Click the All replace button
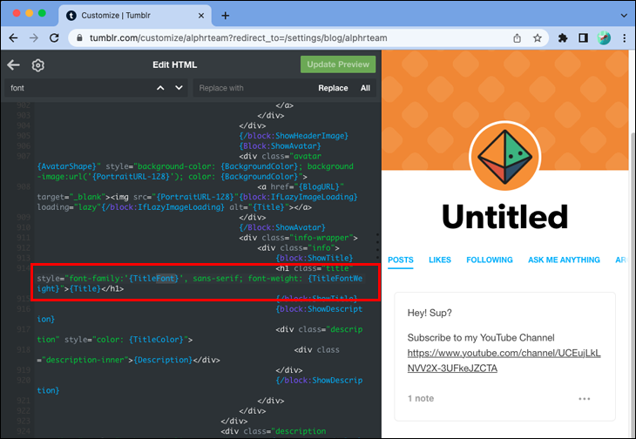This screenshot has width=636, height=439. 365,88
